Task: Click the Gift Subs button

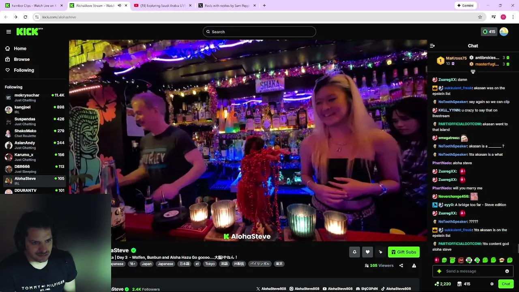Action: tap(403, 252)
